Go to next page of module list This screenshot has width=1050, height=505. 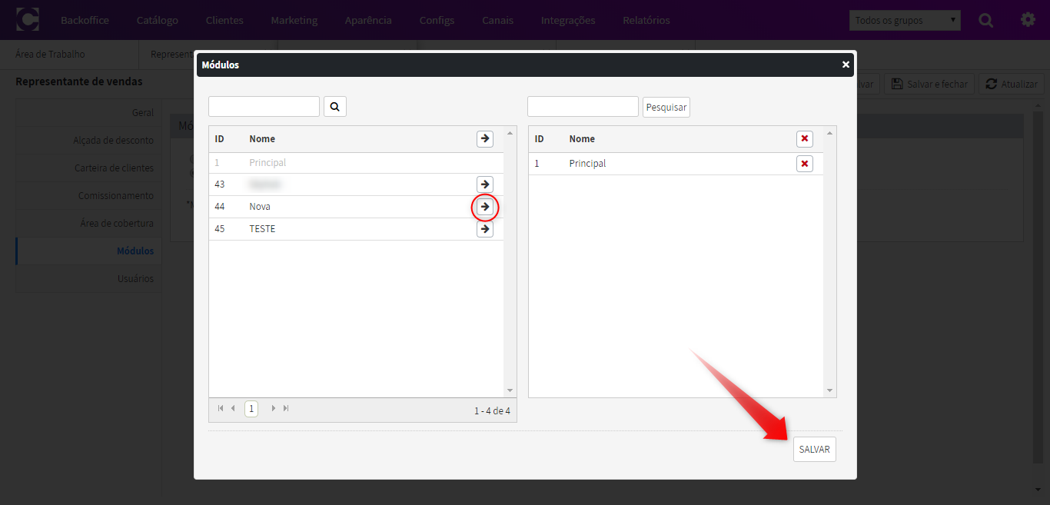click(x=273, y=408)
